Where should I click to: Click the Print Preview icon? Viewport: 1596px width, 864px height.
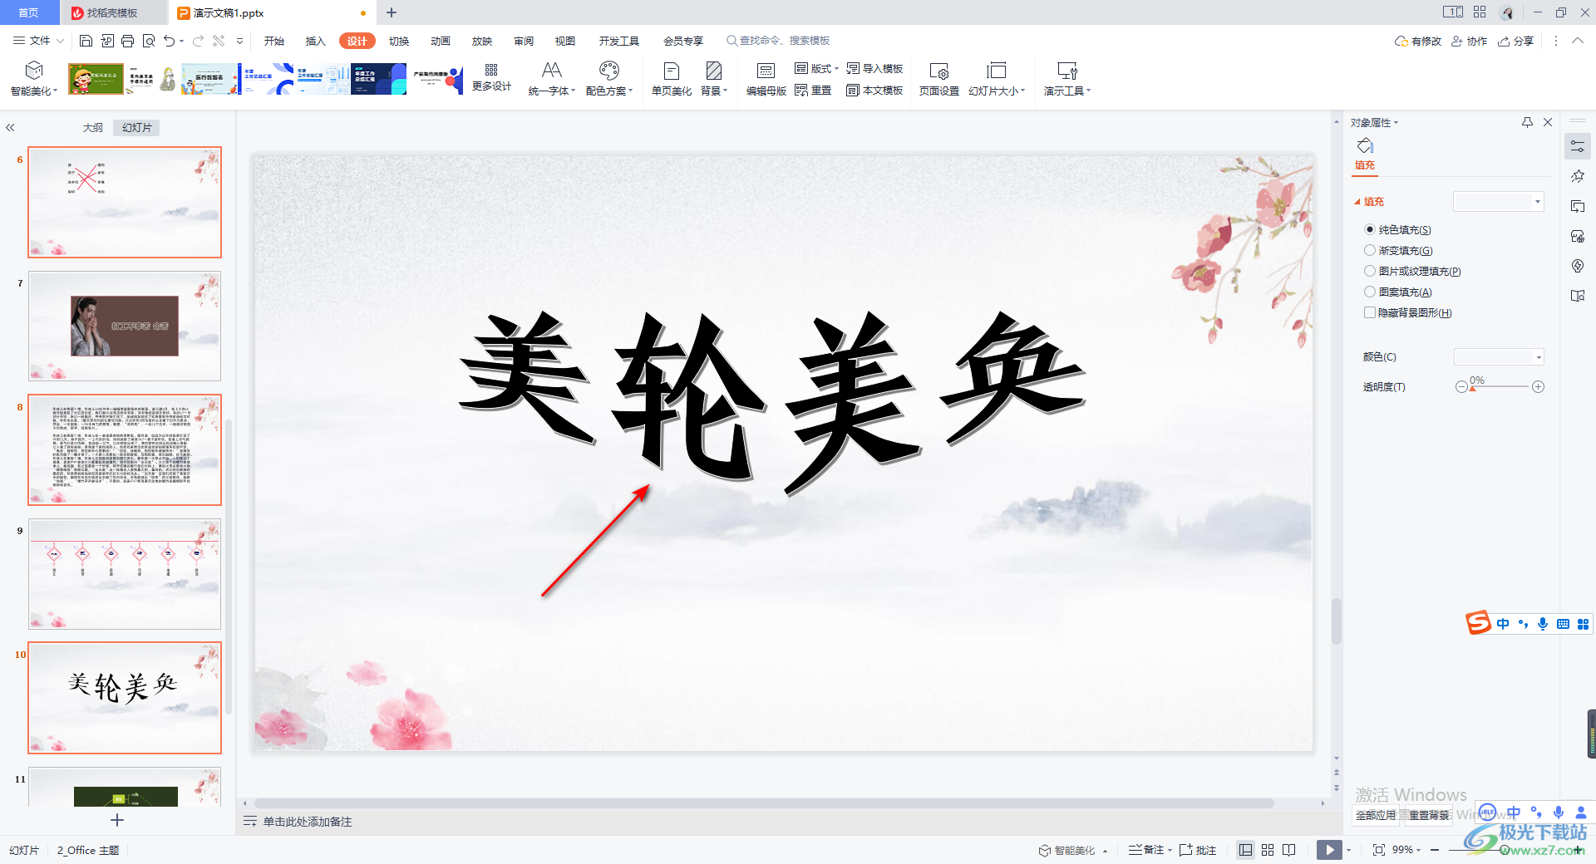coord(149,41)
